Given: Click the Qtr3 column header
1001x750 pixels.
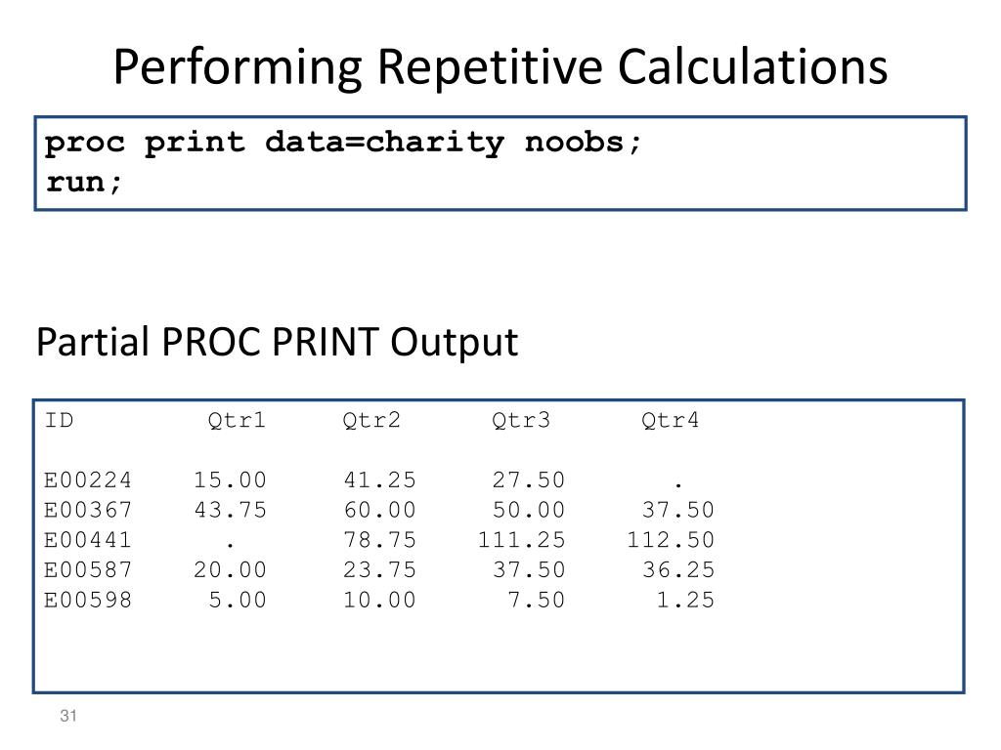Looking at the screenshot, I should coord(521,420).
